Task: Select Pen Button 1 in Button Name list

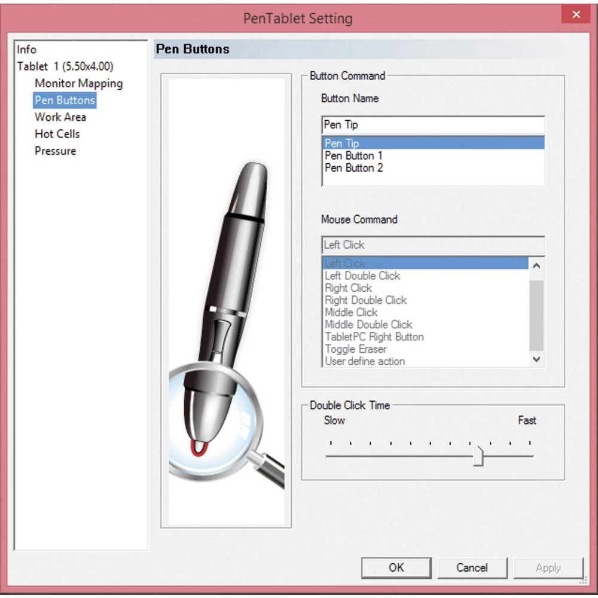Action: pos(354,156)
